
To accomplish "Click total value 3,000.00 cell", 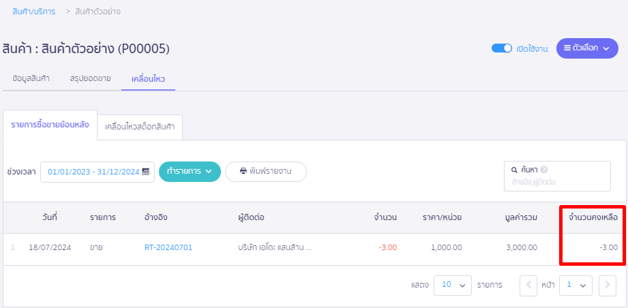I will click(x=522, y=247).
